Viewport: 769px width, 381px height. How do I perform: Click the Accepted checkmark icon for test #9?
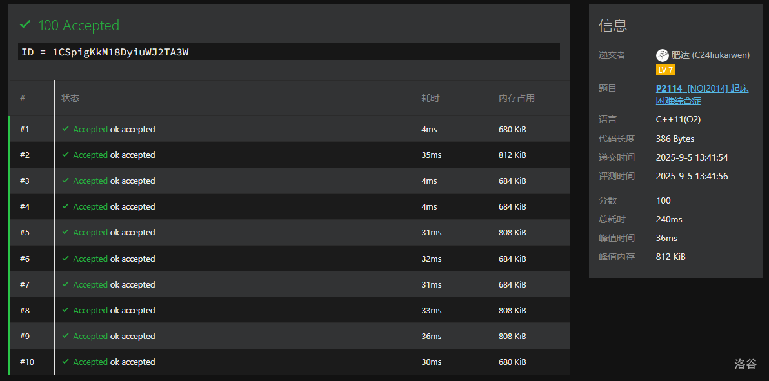(66, 336)
